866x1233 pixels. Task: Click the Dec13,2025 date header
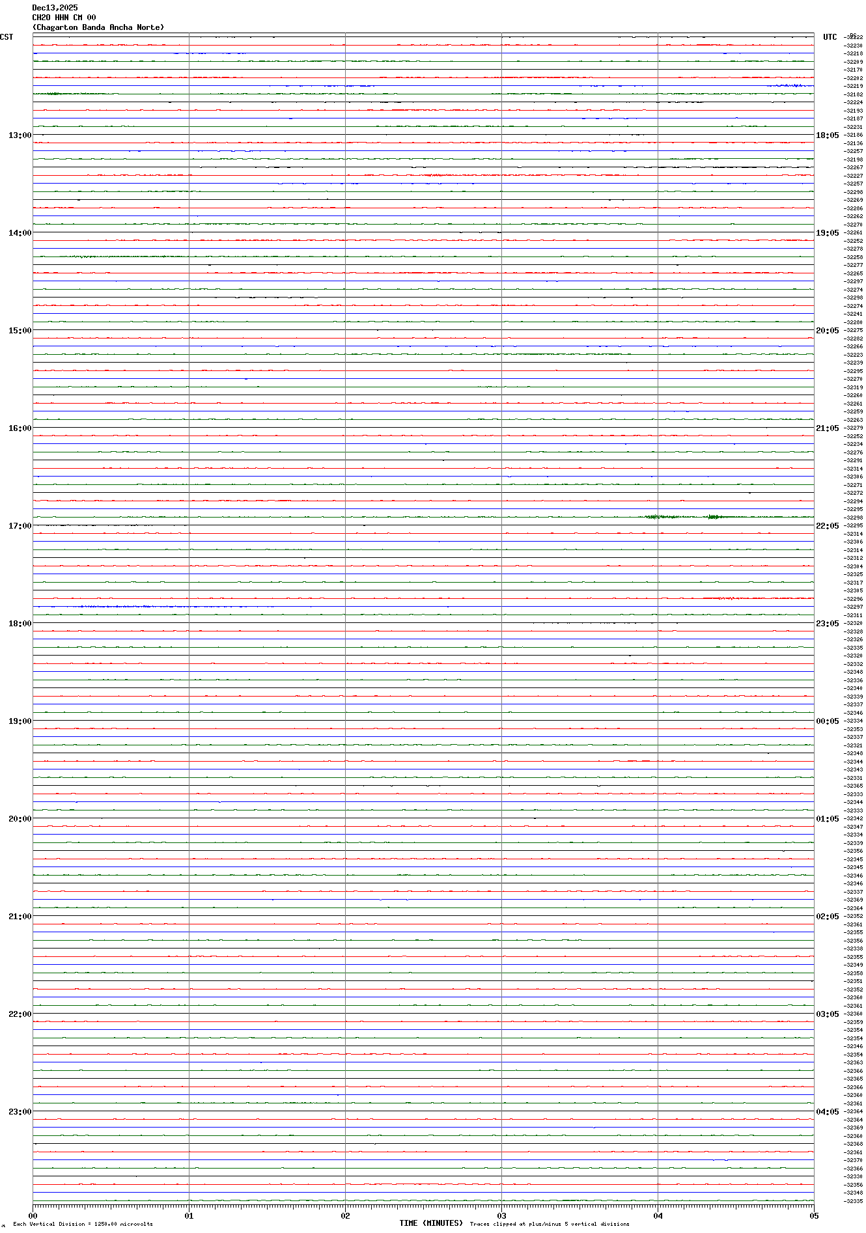click(x=55, y=8)
